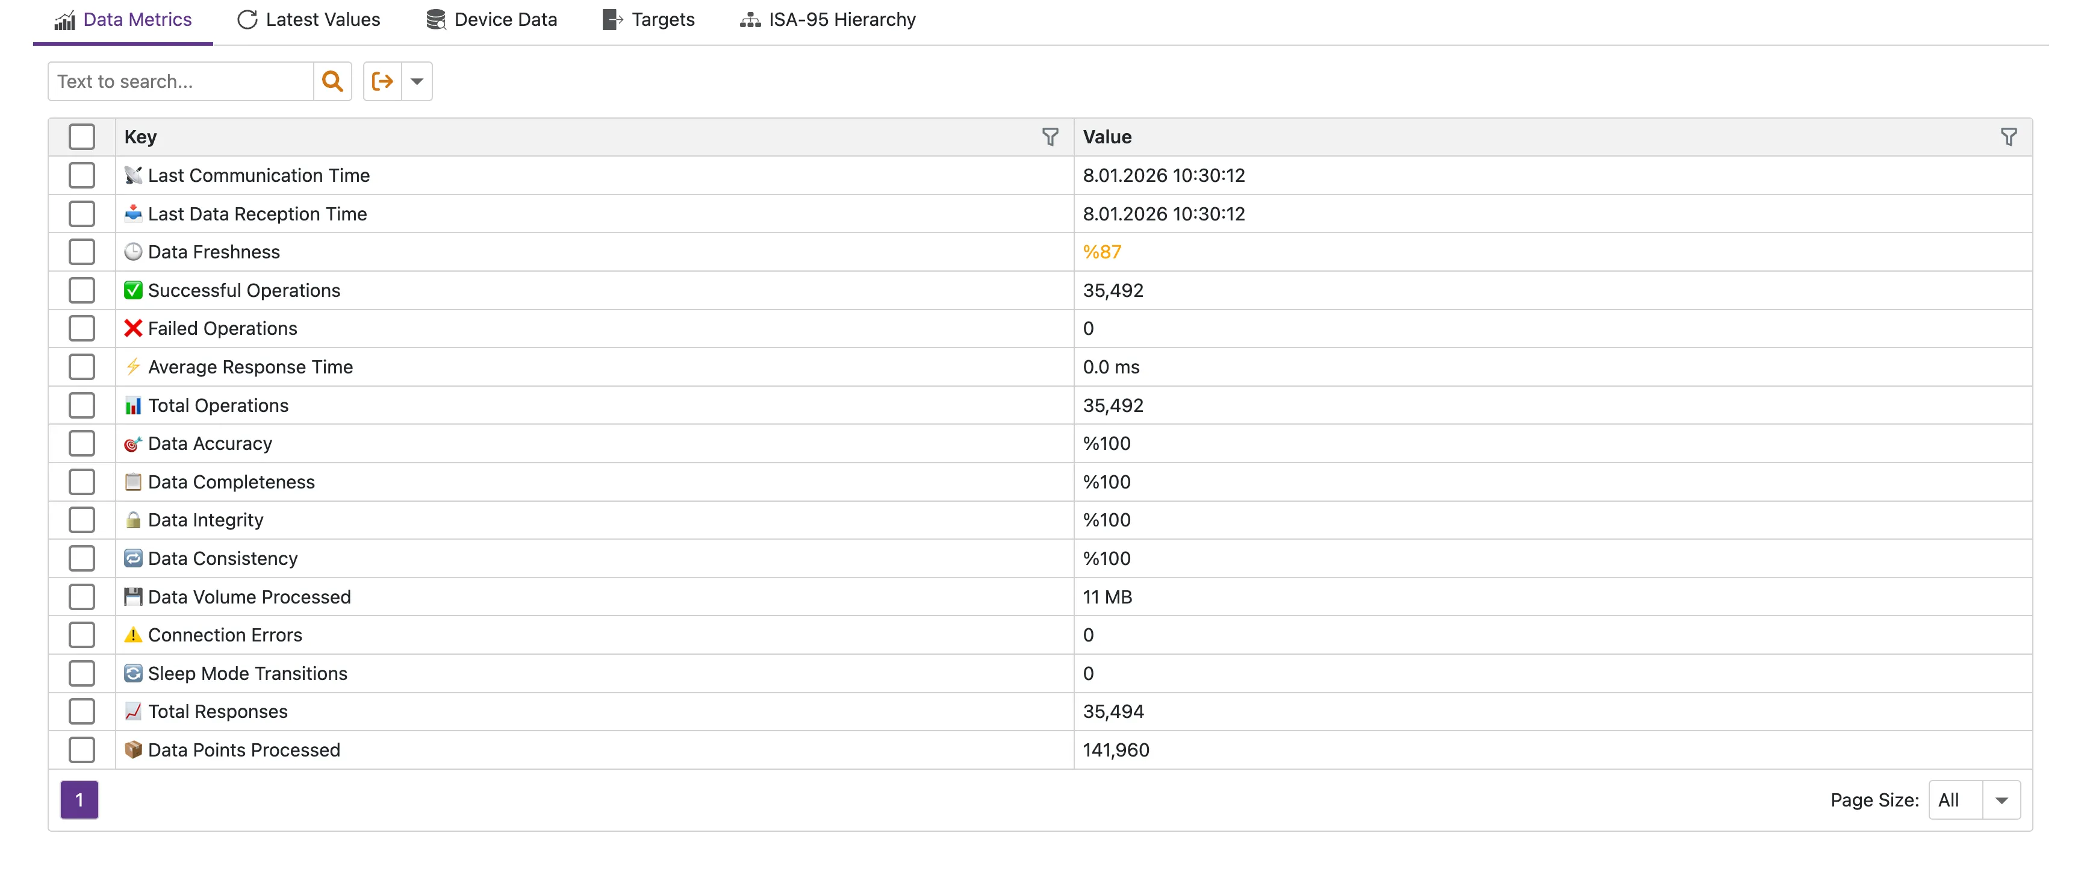Check the select-all checkbox in header row
This screenshot has height=886, width=2081.
[x=82, y=137]
